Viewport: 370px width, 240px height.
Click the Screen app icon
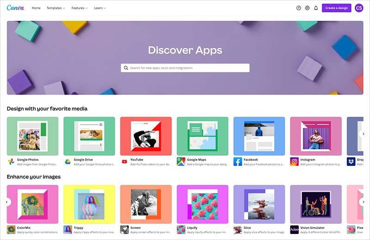click(124, 230)
